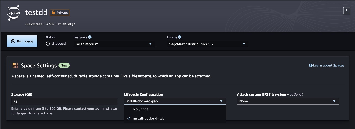Open the Attach custom EFS filesystem dropdown
This screenshot has width=355, height=129.
(288, 101)
